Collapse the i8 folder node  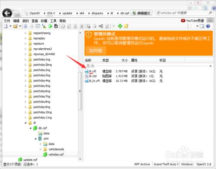coord(25,123)
